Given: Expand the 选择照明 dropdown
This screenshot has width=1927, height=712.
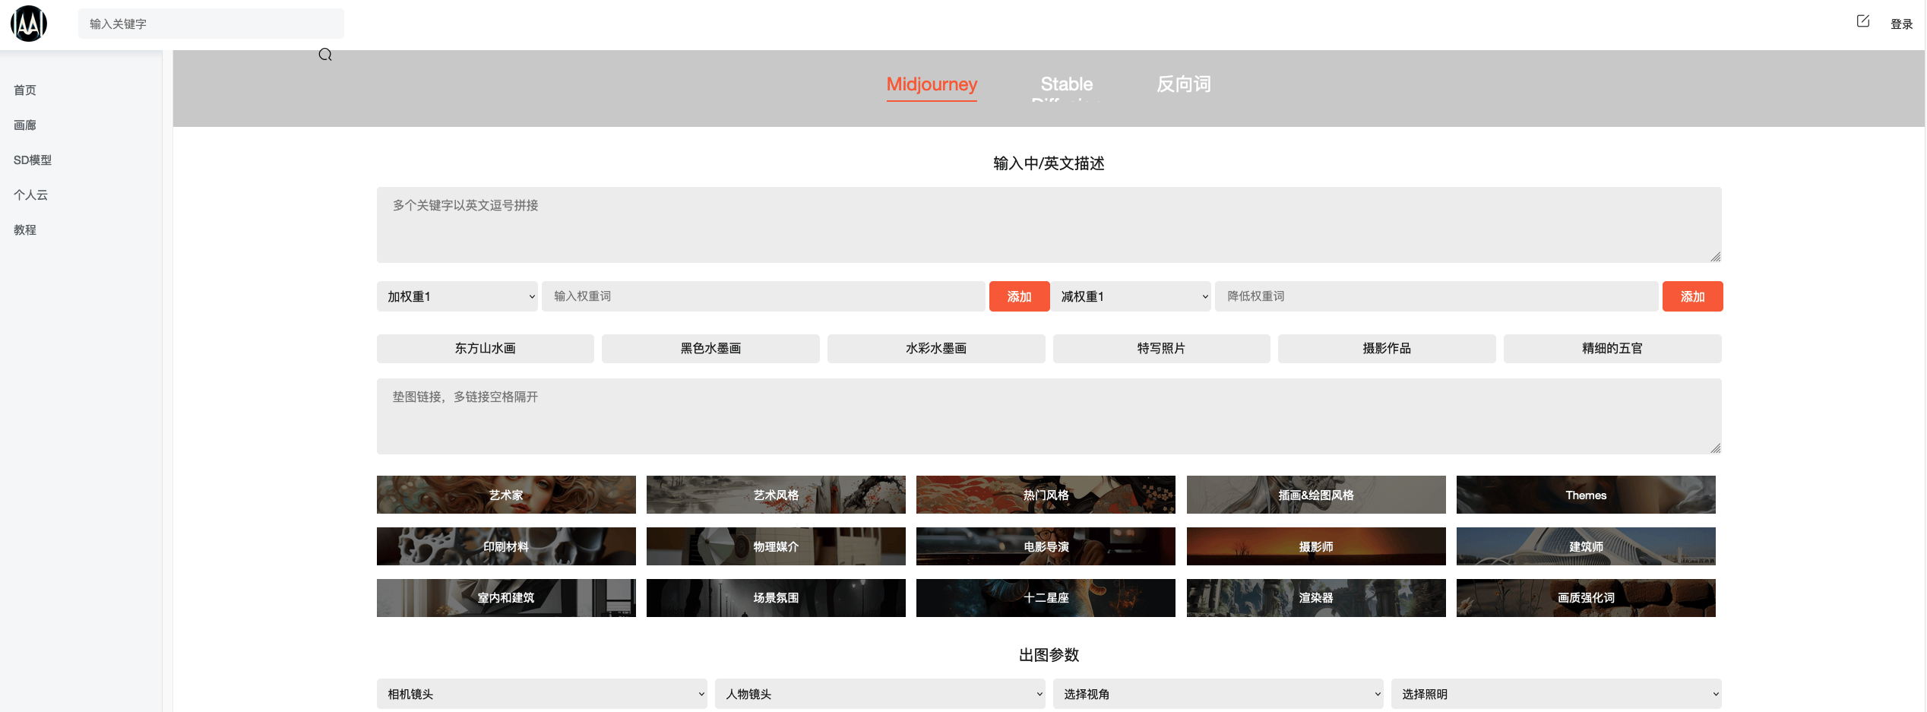Looking at the screenshot, I should click(x=1556, y=694).
